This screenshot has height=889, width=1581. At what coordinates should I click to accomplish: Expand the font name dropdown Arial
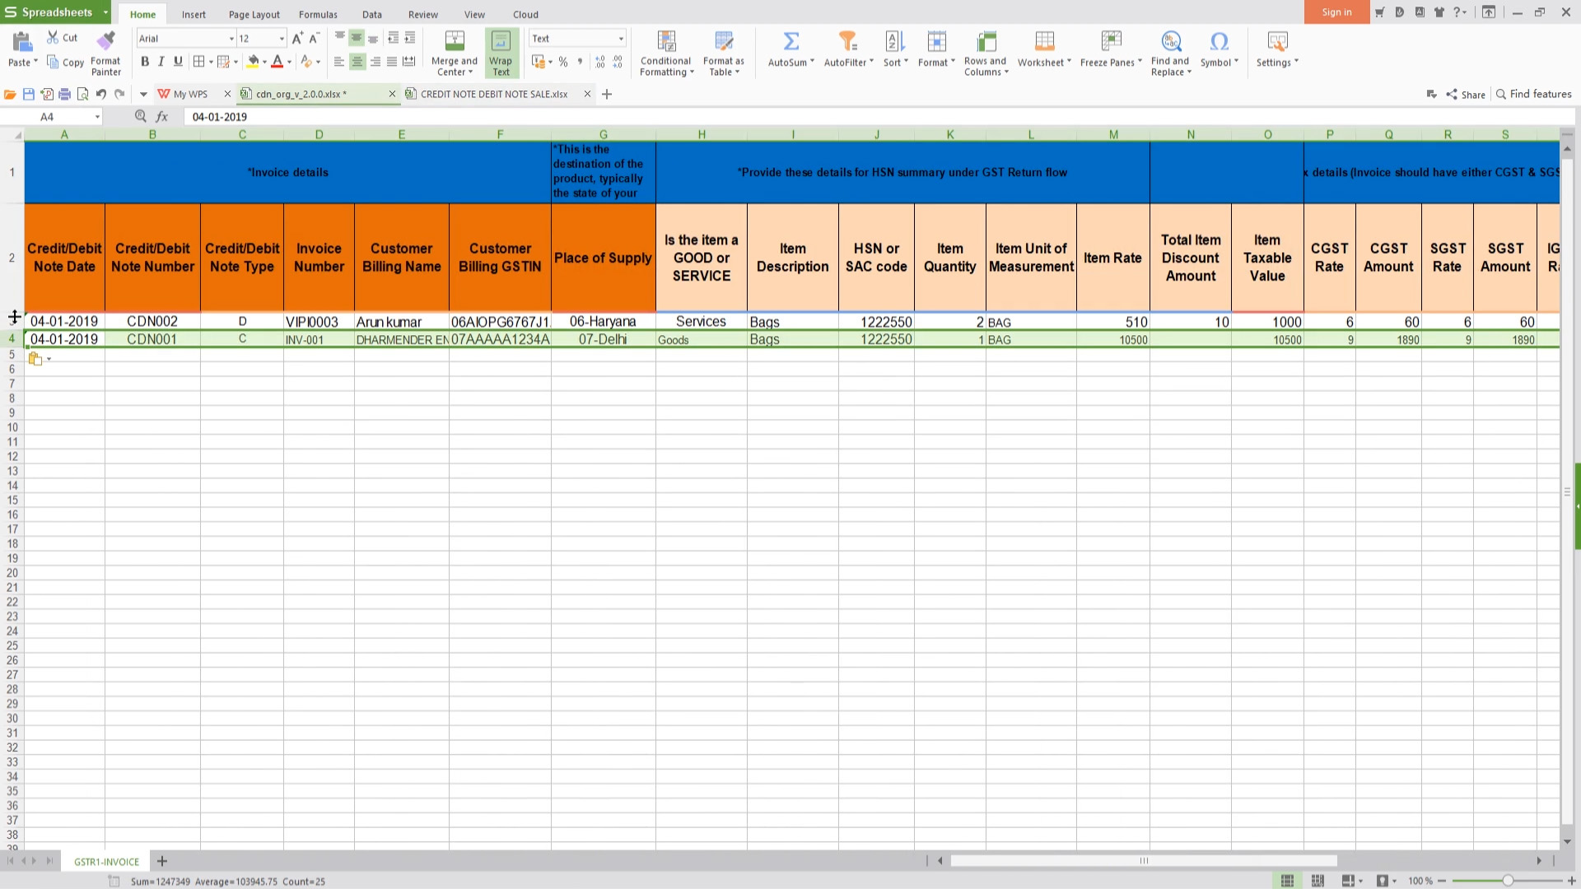coord(228,38)
